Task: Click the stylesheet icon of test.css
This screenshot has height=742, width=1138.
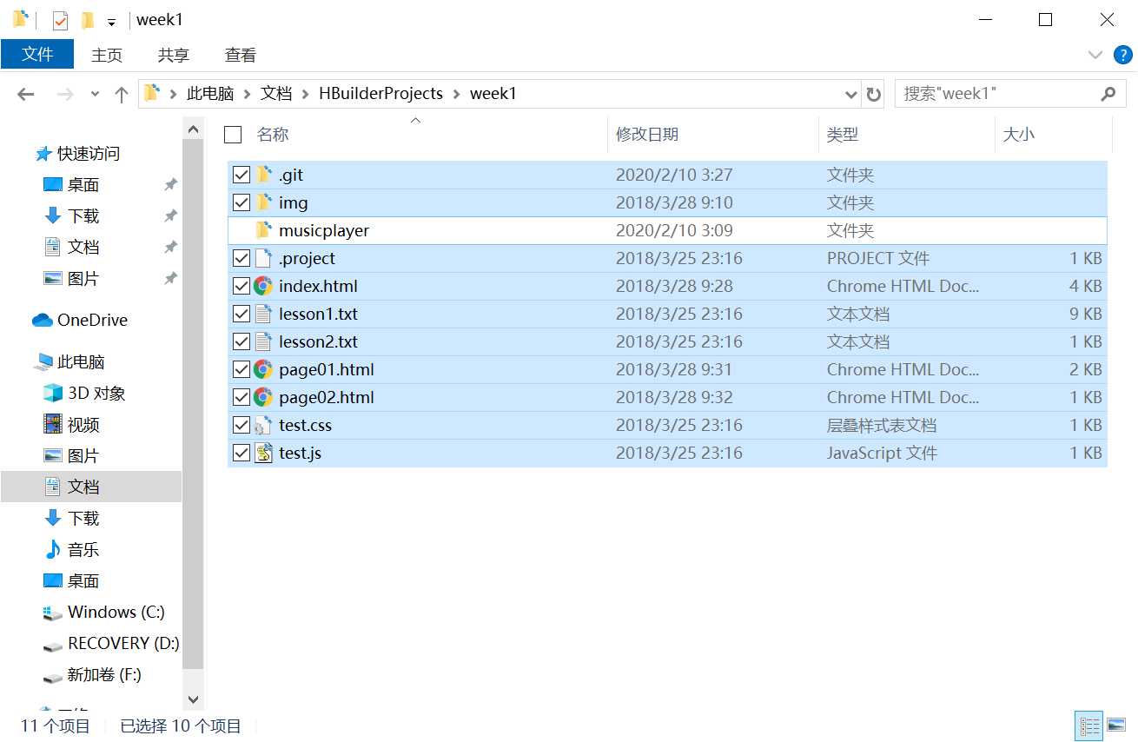Action: tap(263, 425)
